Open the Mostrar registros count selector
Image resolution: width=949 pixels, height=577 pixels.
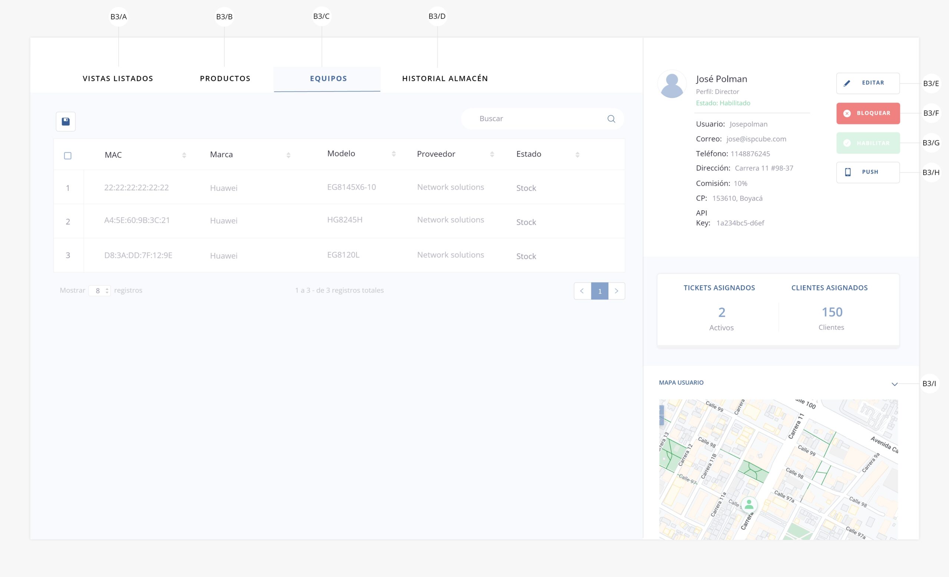coord(99,290)
